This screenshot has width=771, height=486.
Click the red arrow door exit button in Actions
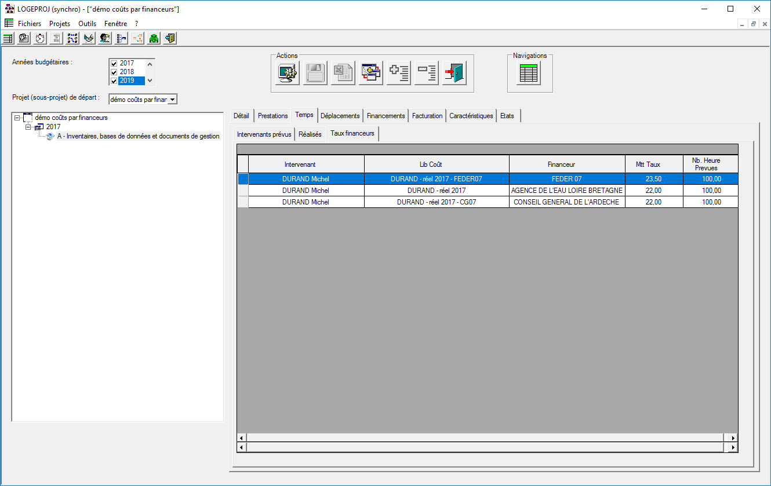point(454,74)
